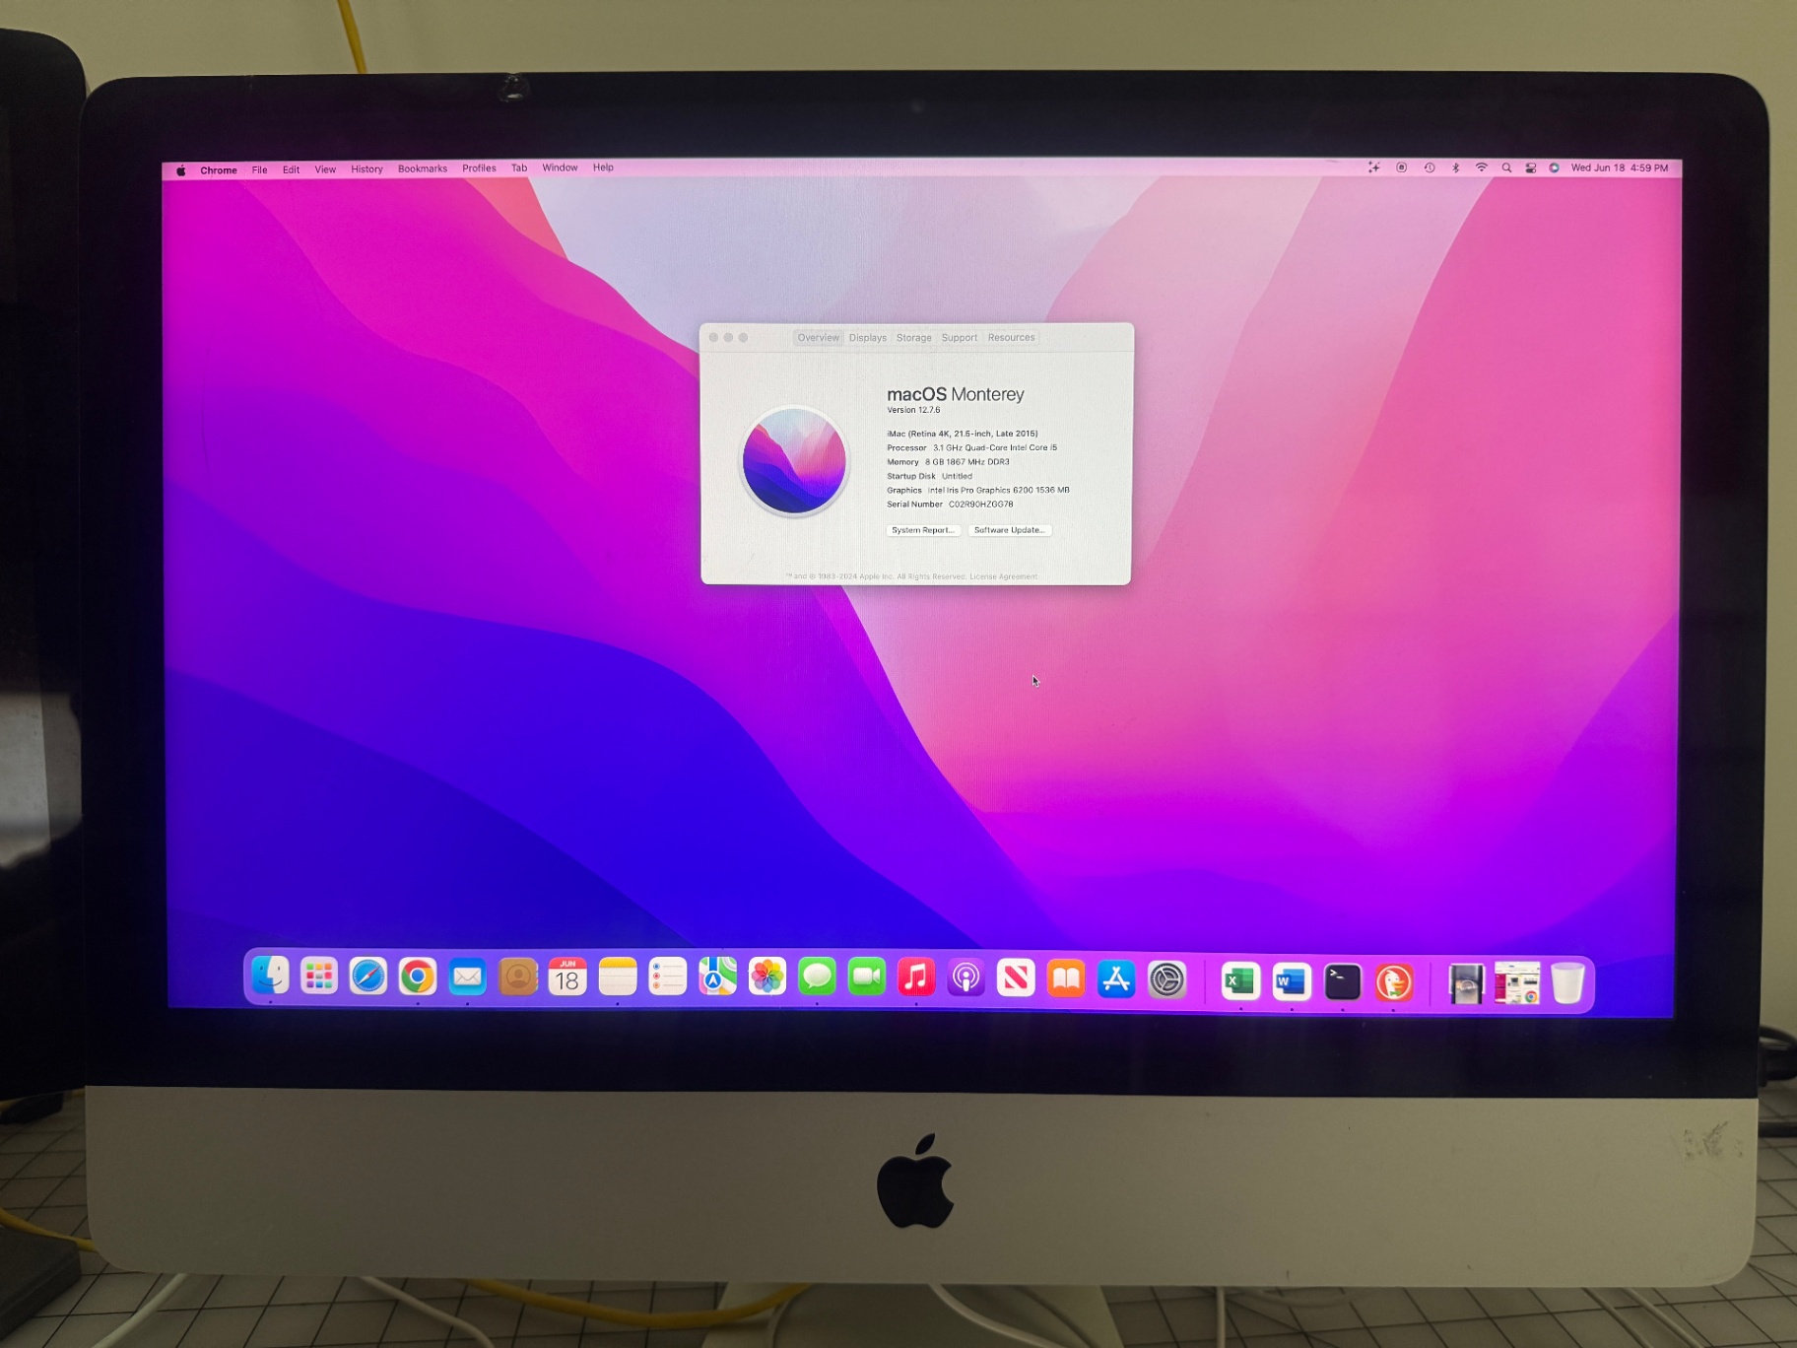
Task: Switch to the Storage tab
Action: [913, 338]
